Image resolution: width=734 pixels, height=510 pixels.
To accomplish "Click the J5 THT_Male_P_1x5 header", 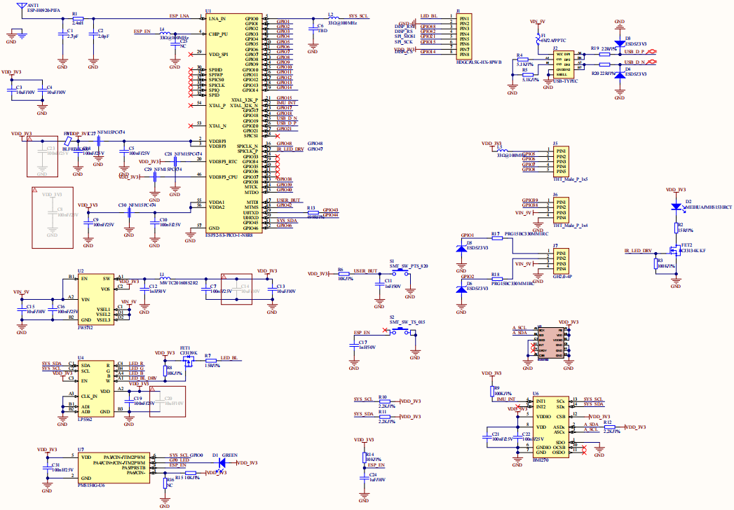I will pyautogui.click(x=559, y=161).
